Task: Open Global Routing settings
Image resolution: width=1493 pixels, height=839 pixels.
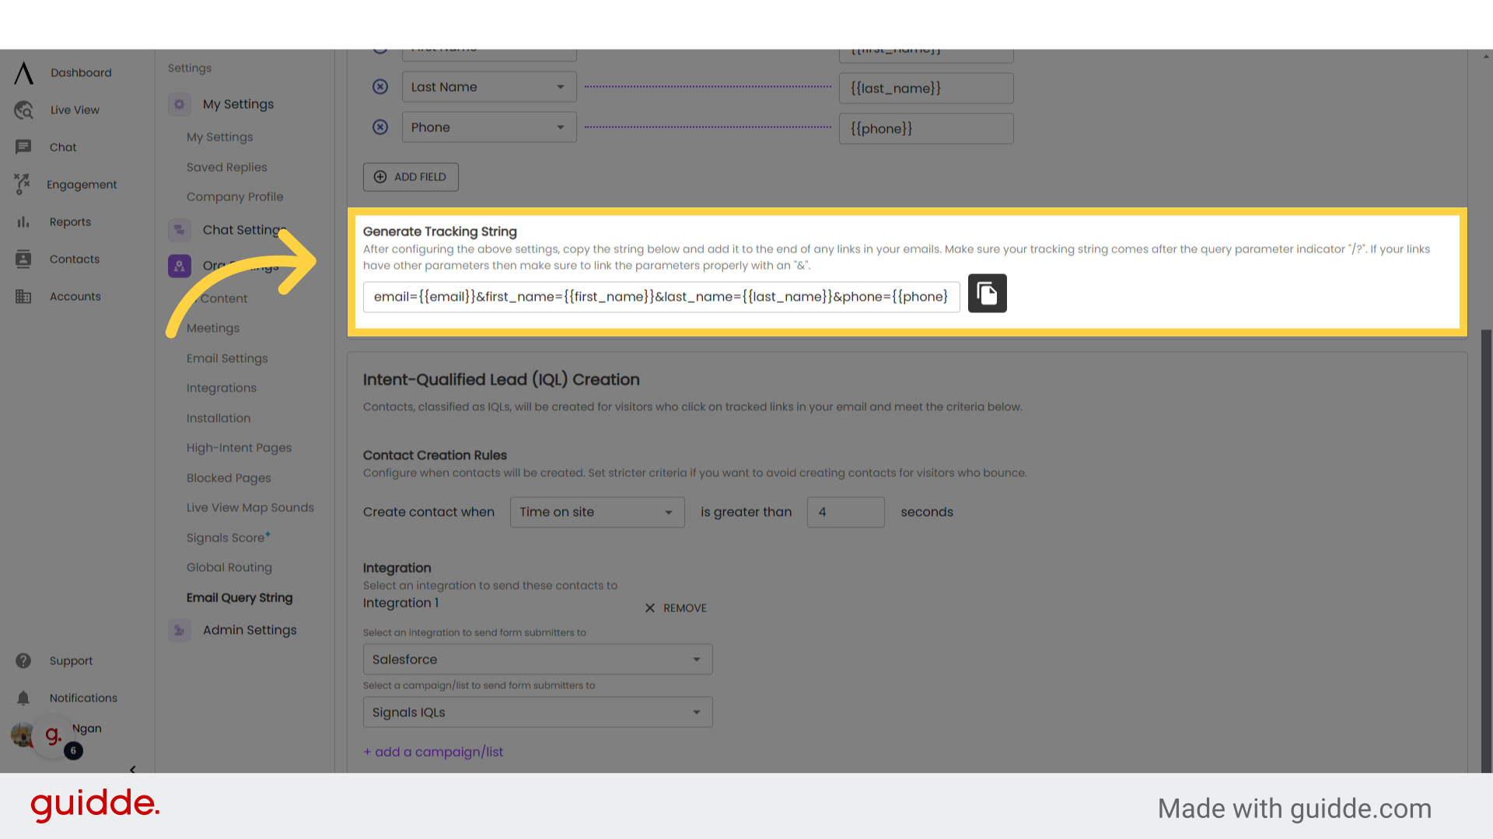Action: point(229,567)
